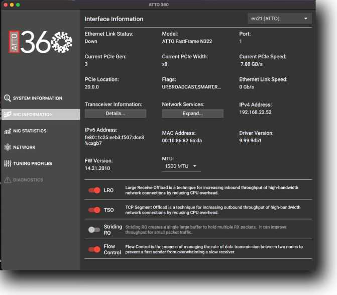Viewport: 337px width, 295px height.
Task: Click Expand... under Network Services
Action: pyautogui.click(x=192, y=114)
